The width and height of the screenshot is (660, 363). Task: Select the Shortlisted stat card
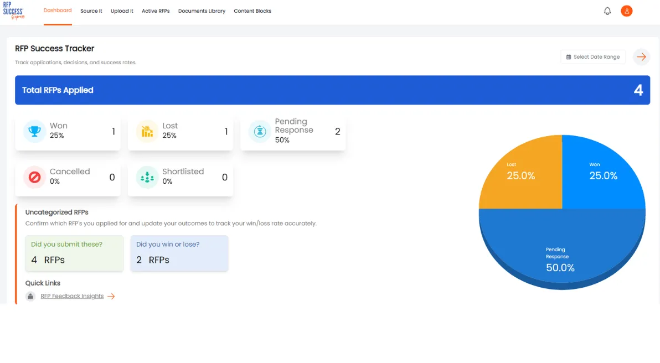tap(180, 177)
